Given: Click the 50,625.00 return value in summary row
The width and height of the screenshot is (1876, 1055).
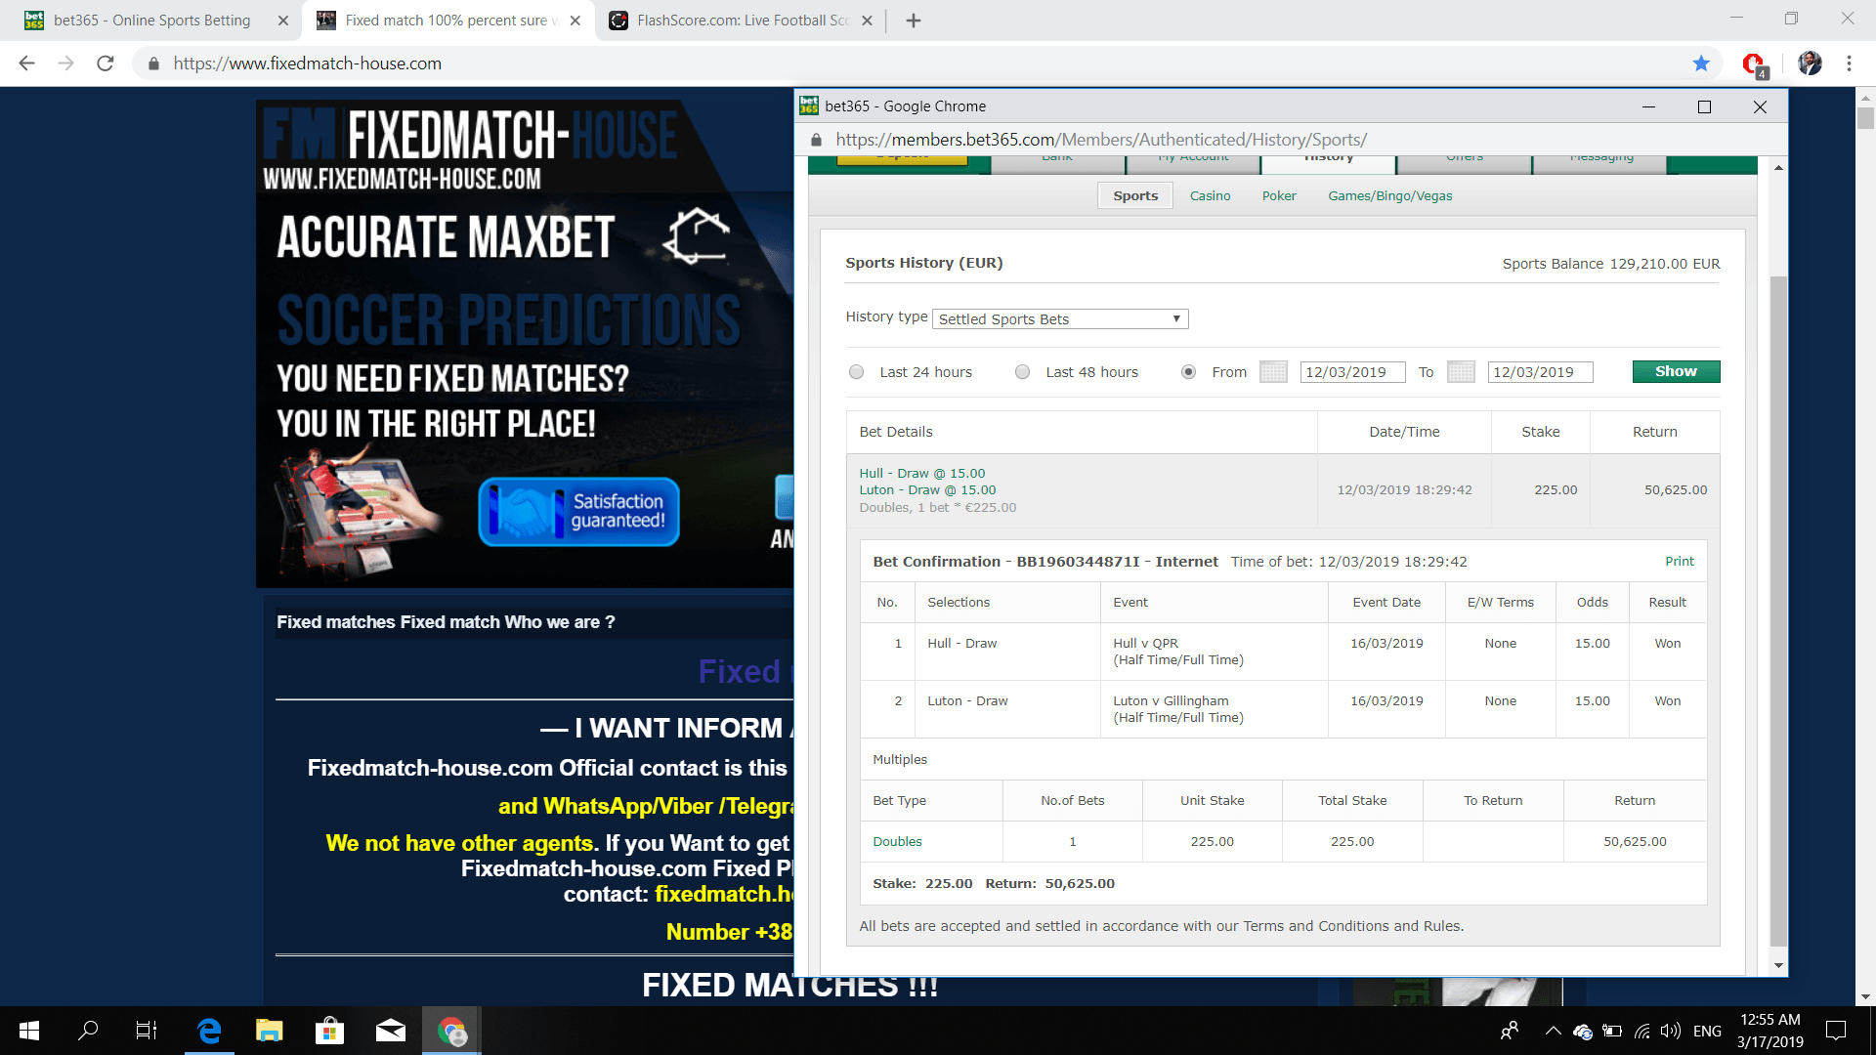Looking at the screenshot, I should pos(1675,490).
